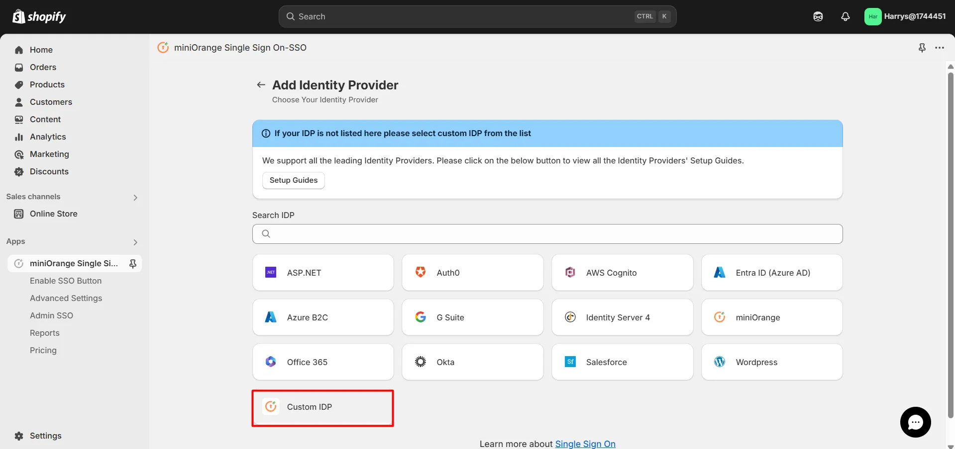Open the Sidekick assistant icon in top bar

(818, 16)
